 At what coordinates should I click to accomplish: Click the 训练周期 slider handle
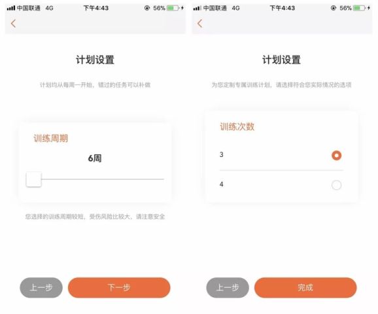click(x=34, y=179)
